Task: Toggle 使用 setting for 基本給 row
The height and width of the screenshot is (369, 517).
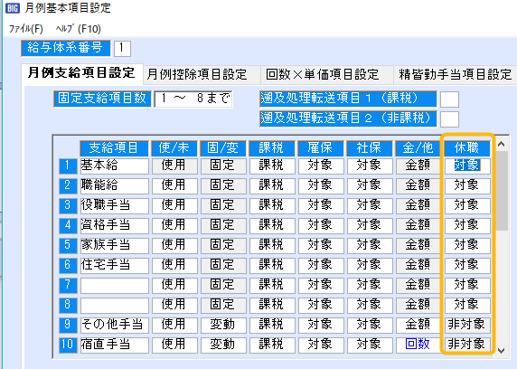Action: [x=174, y=166]
